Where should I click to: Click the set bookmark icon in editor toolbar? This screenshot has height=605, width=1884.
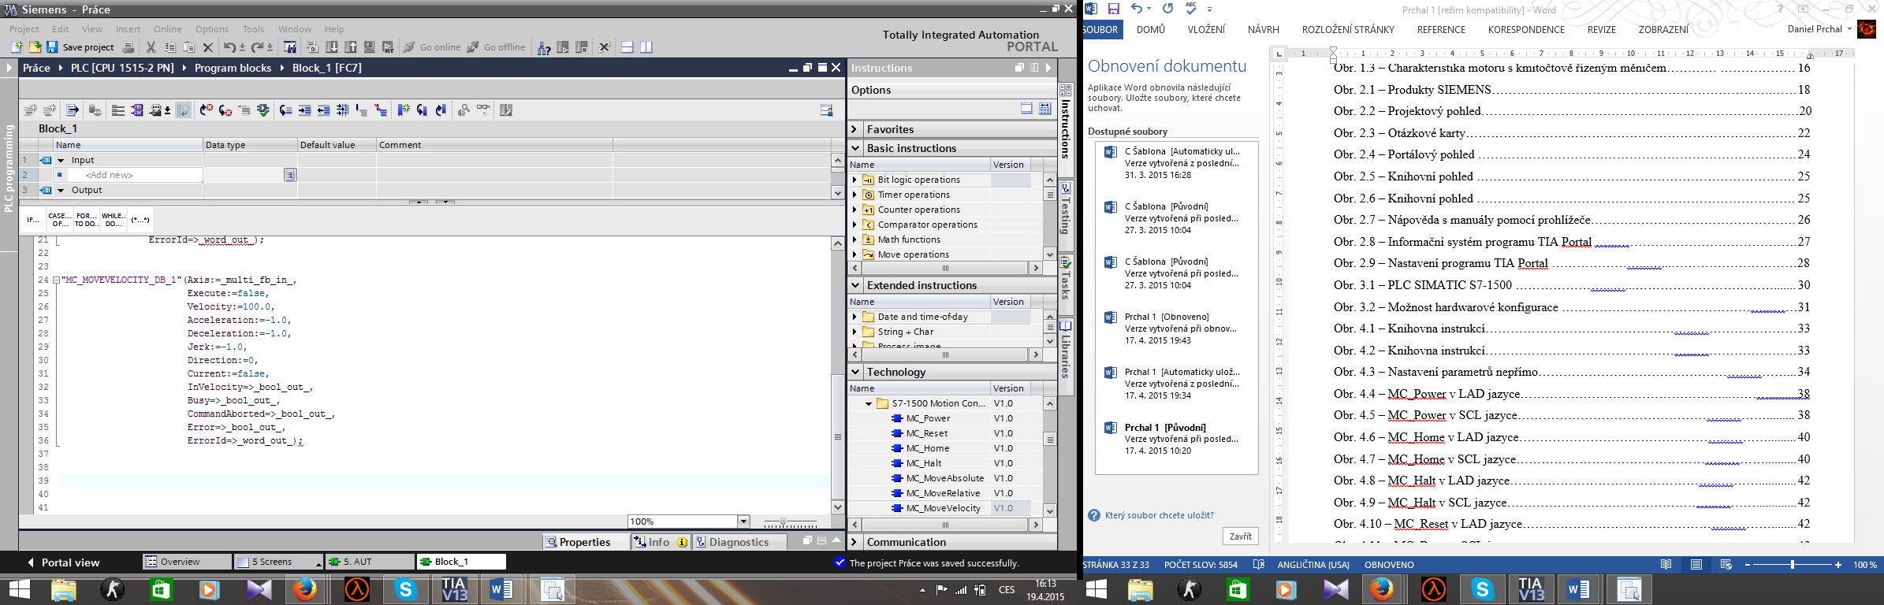404,110
